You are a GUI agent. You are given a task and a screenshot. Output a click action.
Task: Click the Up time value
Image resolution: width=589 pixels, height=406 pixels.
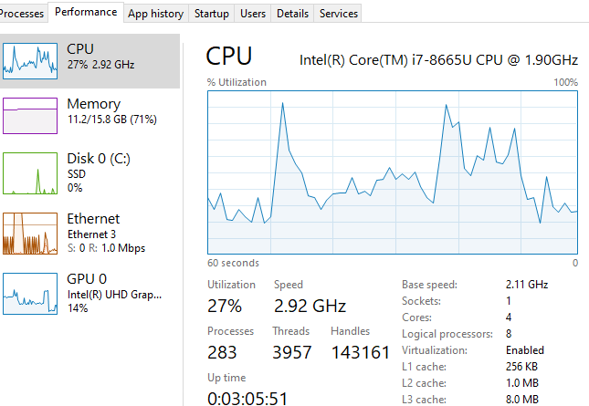[247, 398]
